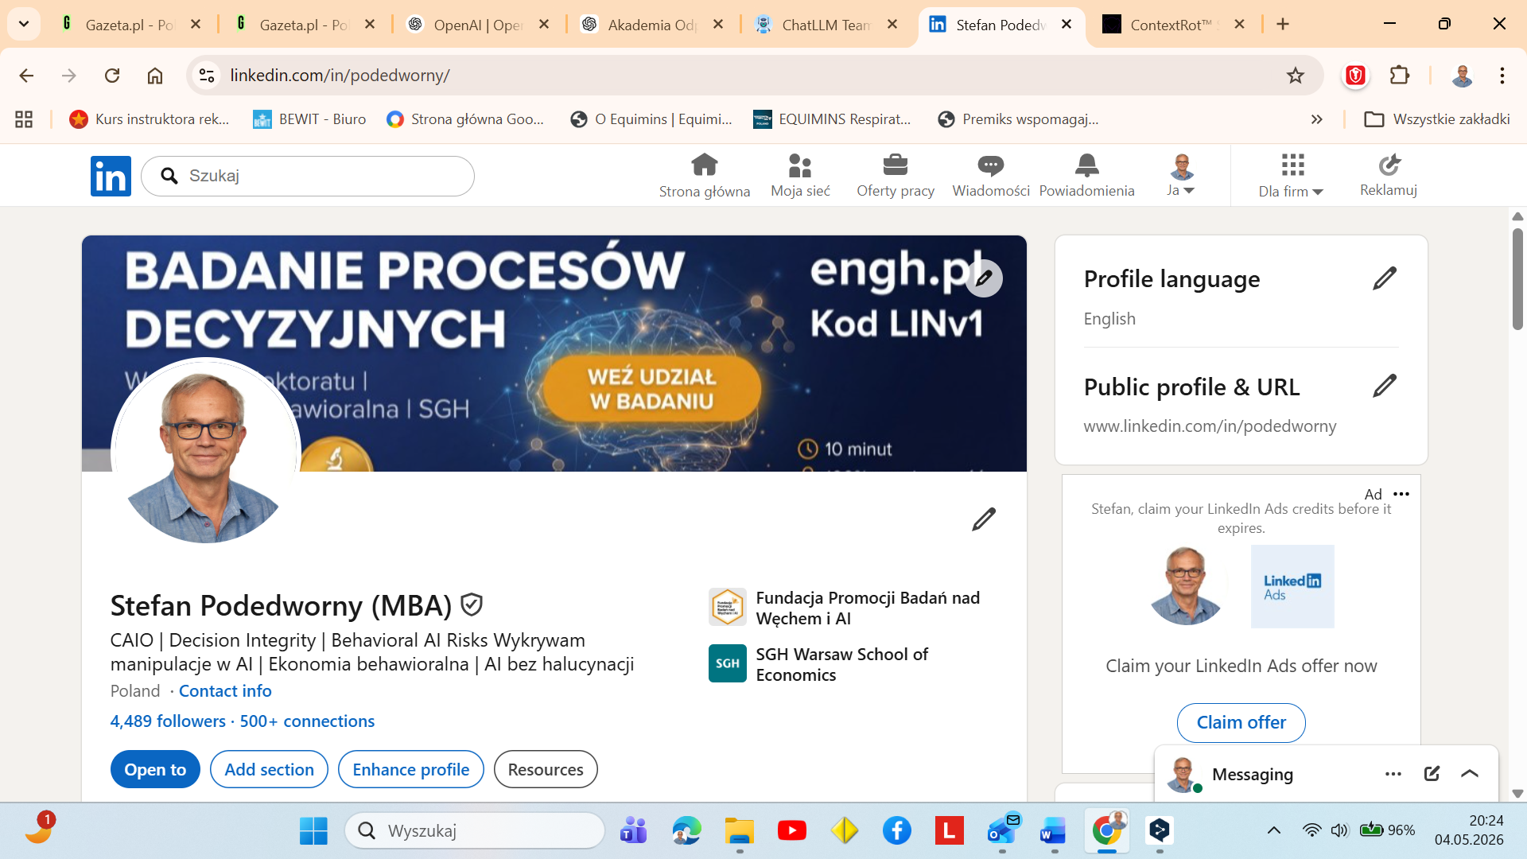
Task: Open Chrome profile avatar
Action: tap(1462, 76)
